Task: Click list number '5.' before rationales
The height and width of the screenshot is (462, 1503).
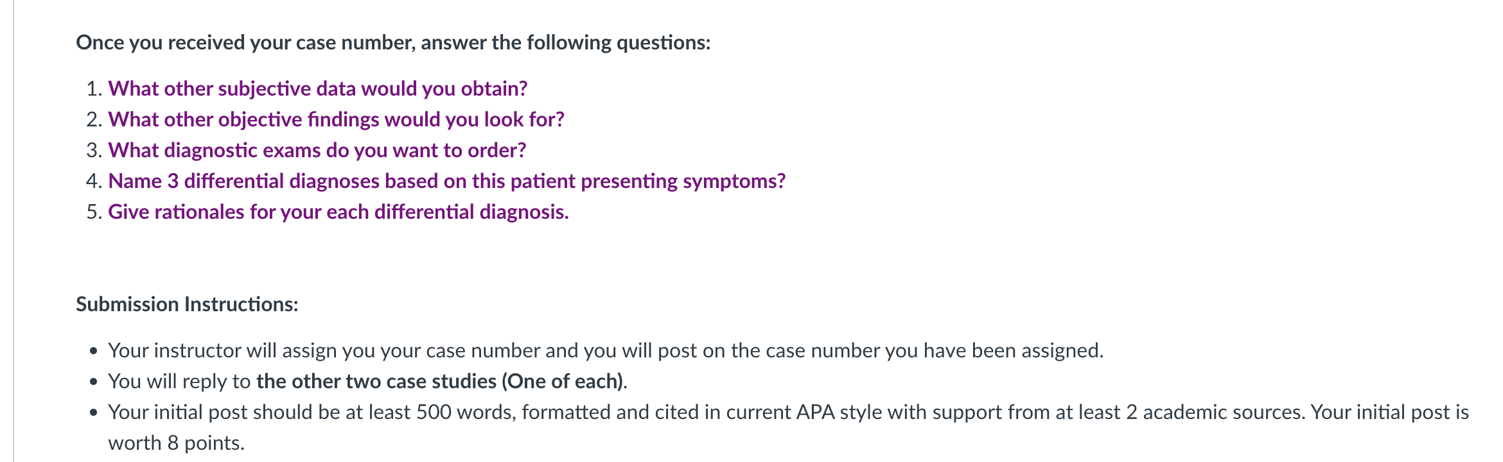Action: [x=94, y=212]
